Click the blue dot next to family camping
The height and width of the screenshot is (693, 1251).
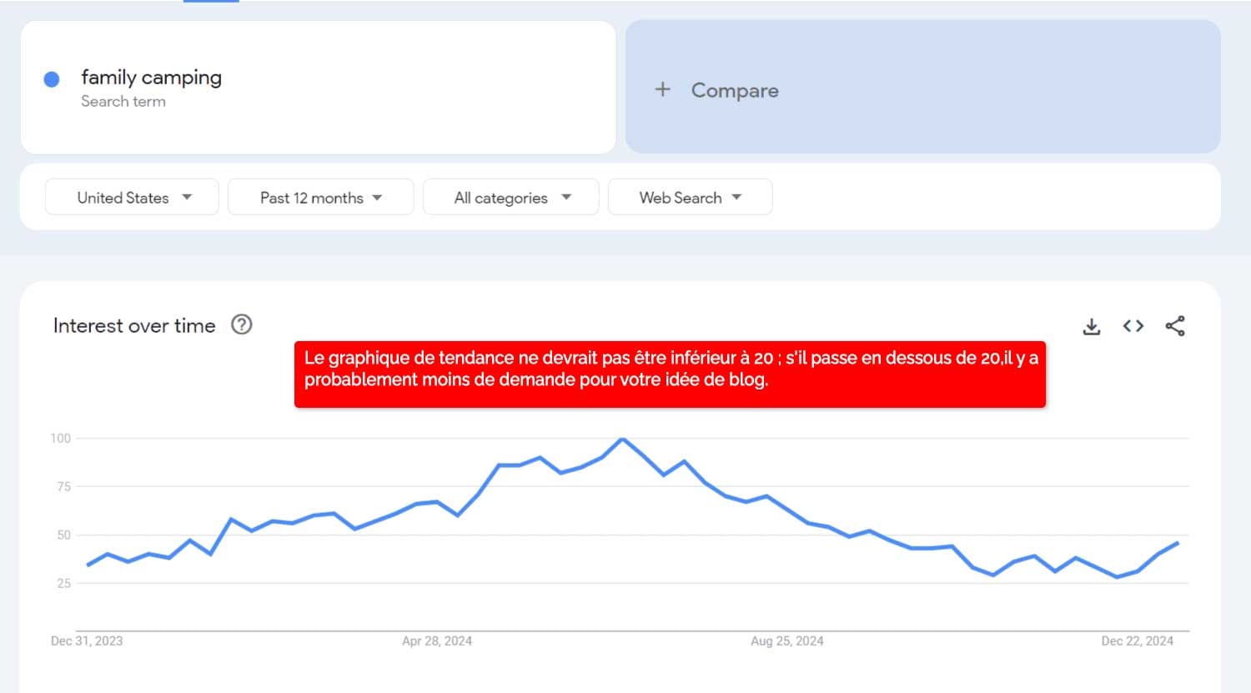point(52,79)
